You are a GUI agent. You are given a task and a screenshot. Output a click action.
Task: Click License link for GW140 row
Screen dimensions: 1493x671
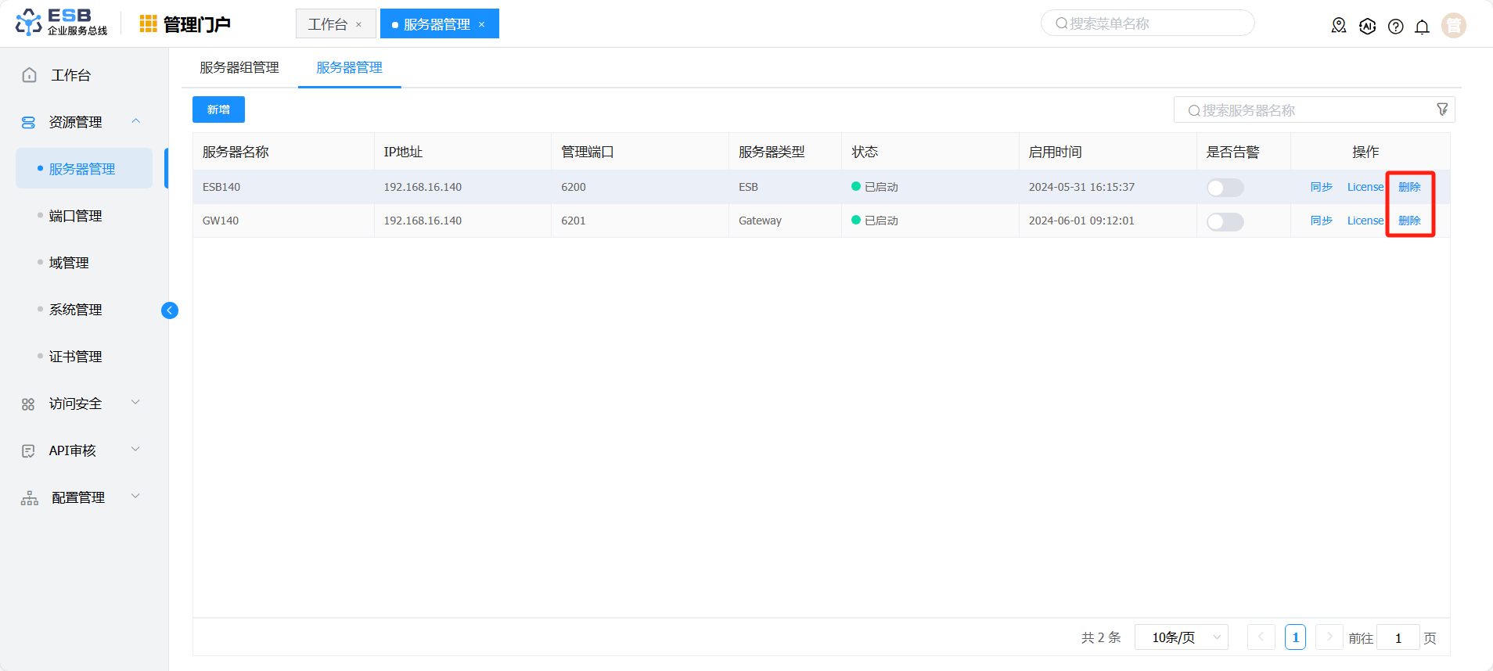coord(1365,221)
